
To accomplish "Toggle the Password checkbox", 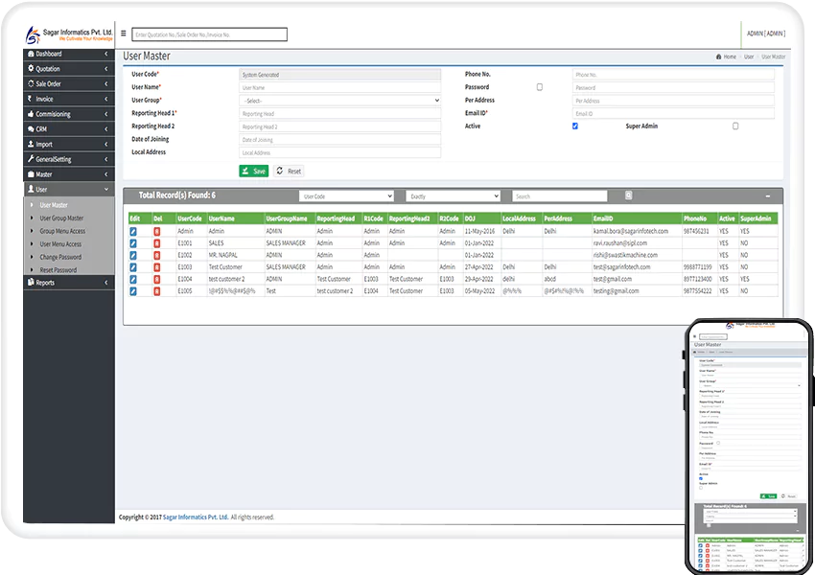I will tap(540, 87).
